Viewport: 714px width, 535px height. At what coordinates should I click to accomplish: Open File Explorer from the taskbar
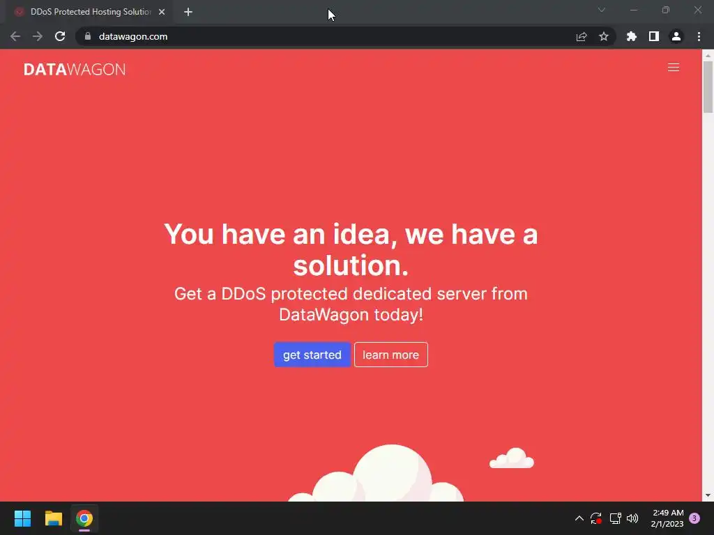53,518
